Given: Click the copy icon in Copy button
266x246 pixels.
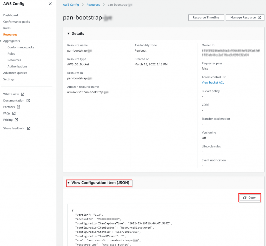Looking at the screenshot, I should click(245, 197).
